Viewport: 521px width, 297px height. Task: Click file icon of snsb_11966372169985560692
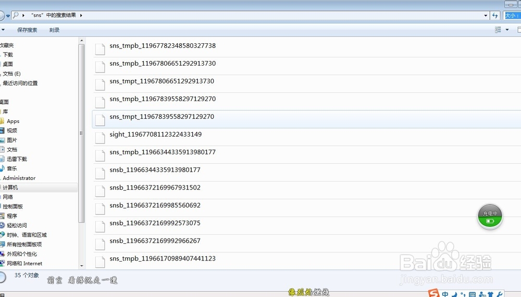pos(100,209)
